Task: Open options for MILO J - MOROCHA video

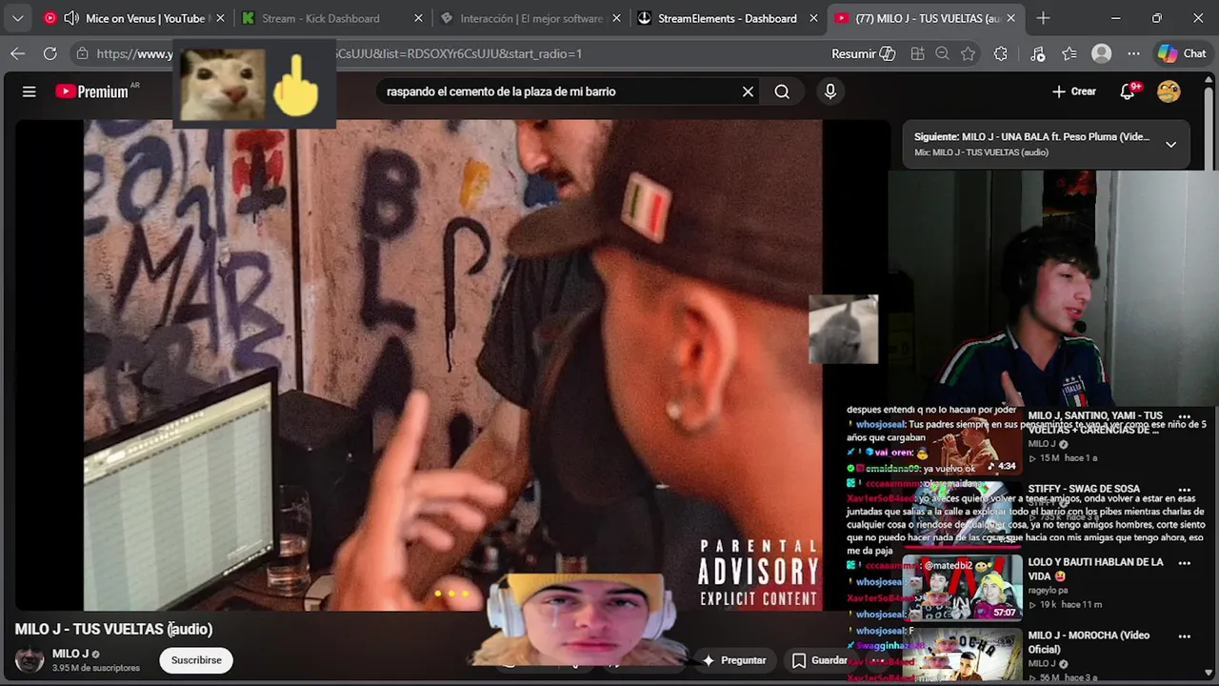Action: pyautogui.click(x=1185, y=636)
